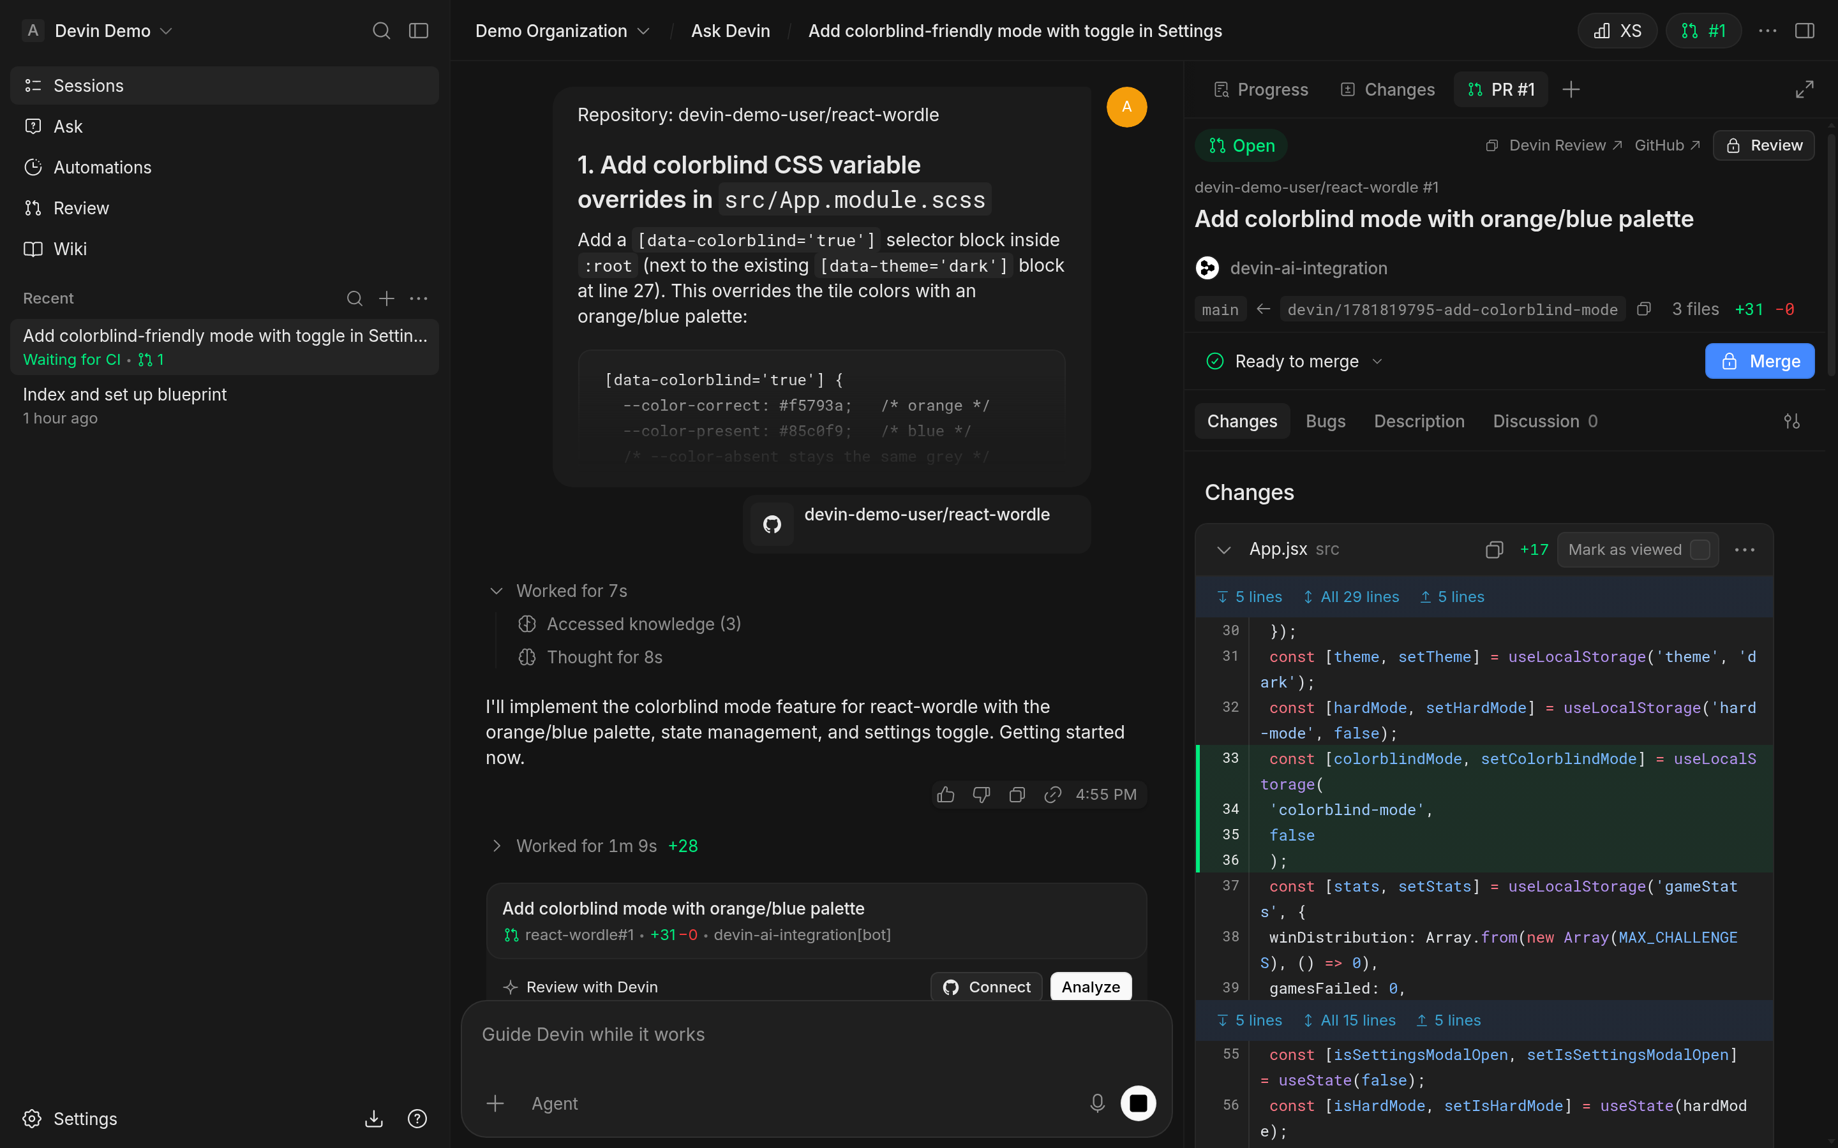This screenshot has height=1148, width=1838.
Task: Copy App.jsx file path icon
Action: 1494,550
